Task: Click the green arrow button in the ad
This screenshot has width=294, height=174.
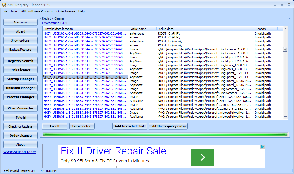Action: (203, 157)
